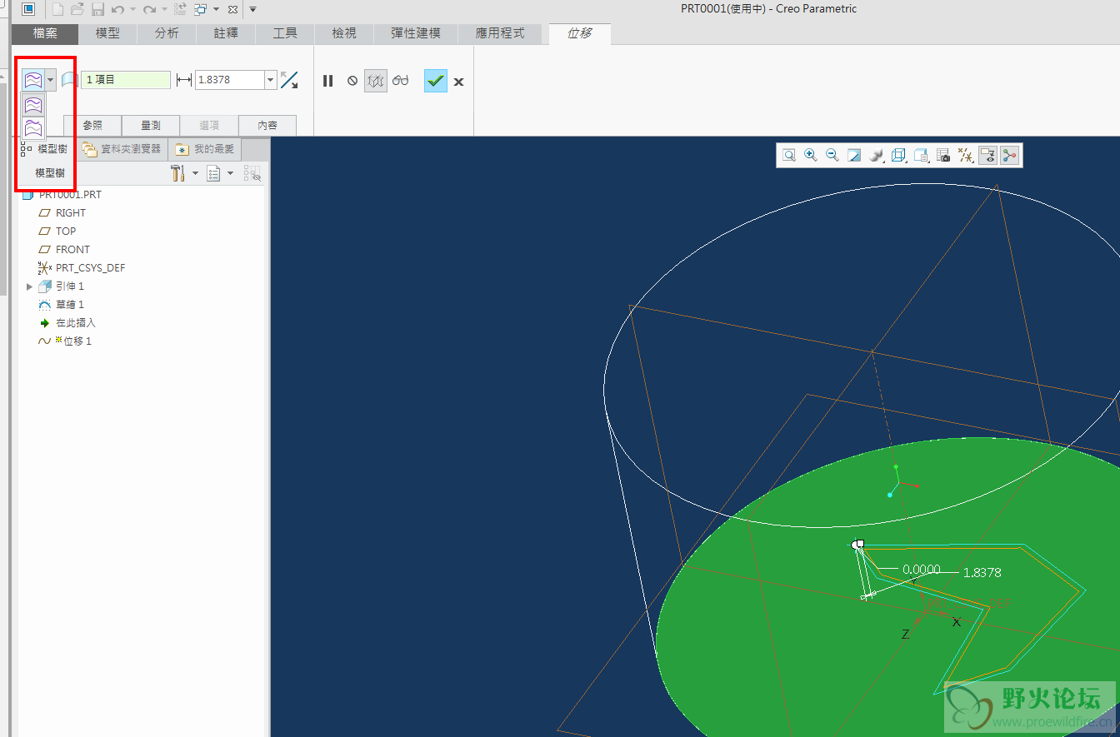Open the 模型 ribbon tab
Viewport: 1120px width, 737px height.
(x=107, y=33)
